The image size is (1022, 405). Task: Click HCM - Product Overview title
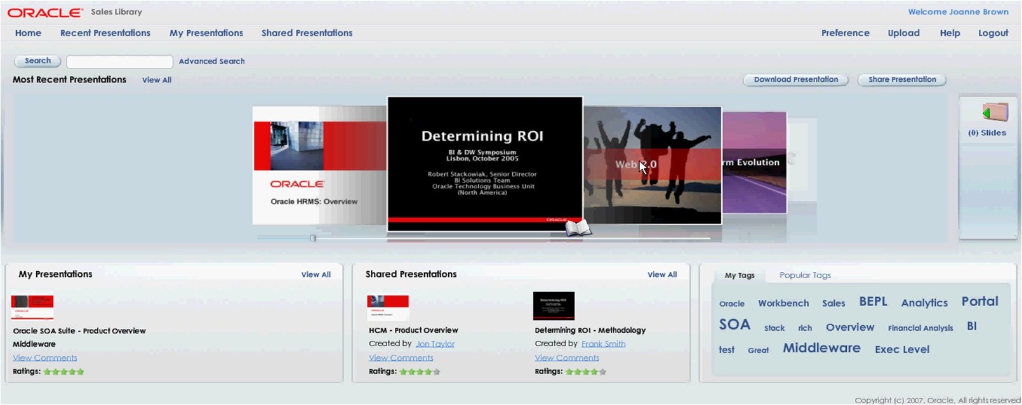click(x=413, y=330)
